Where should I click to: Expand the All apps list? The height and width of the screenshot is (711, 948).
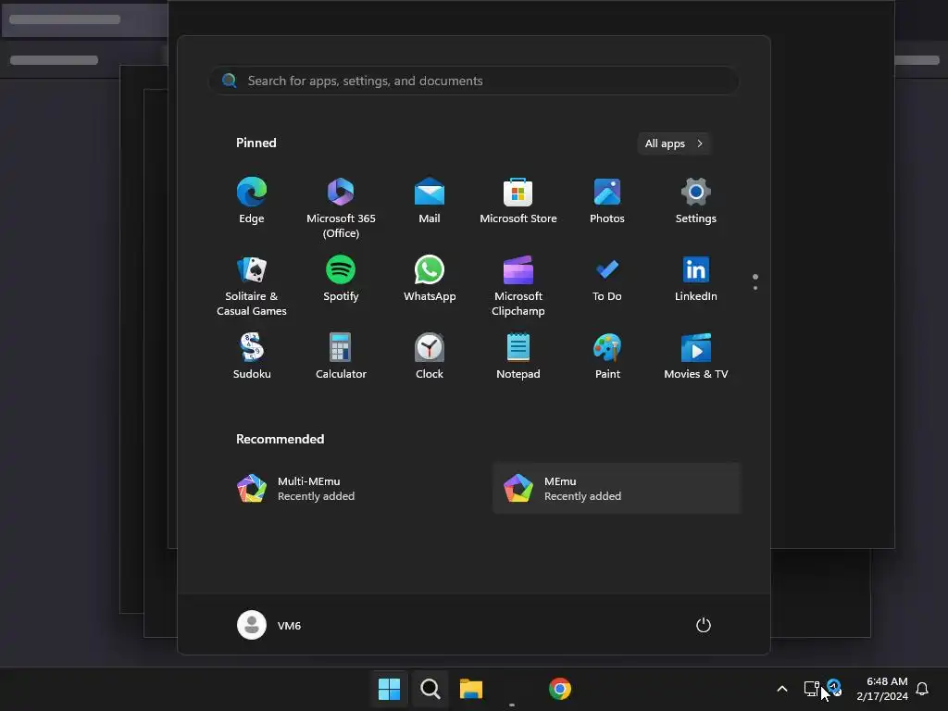click(674, 143)
